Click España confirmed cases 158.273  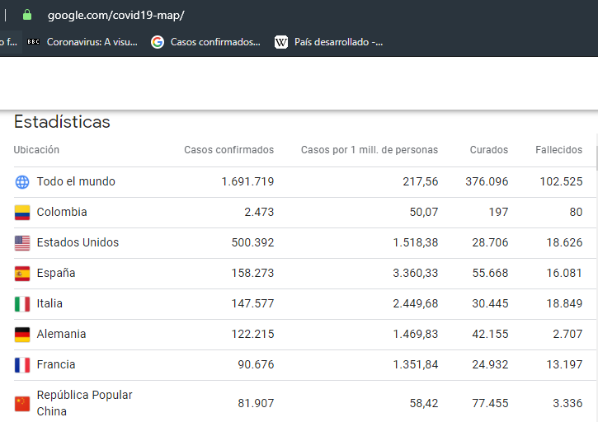tap(252, 273)
